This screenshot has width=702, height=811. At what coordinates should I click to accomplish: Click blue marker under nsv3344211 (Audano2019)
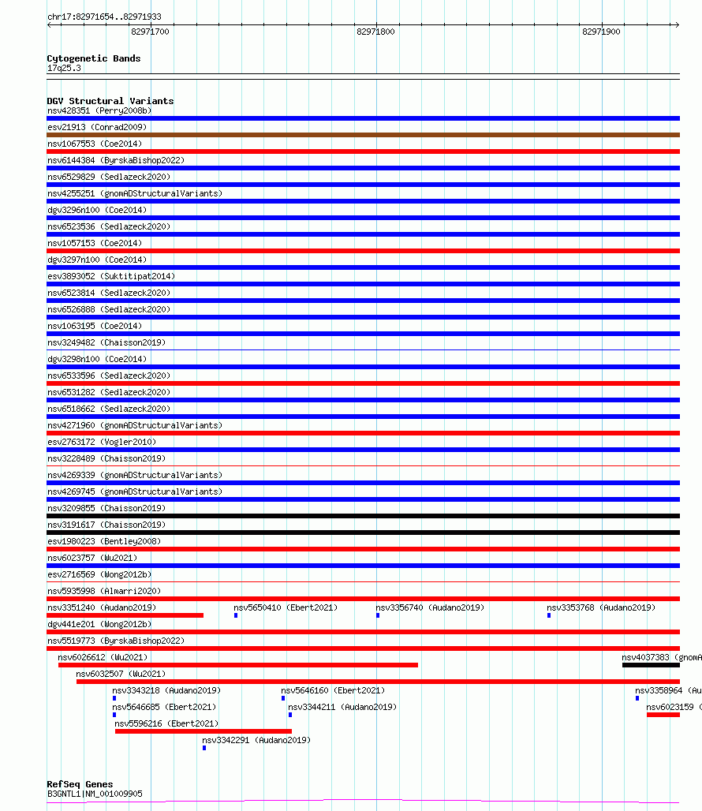290,715
